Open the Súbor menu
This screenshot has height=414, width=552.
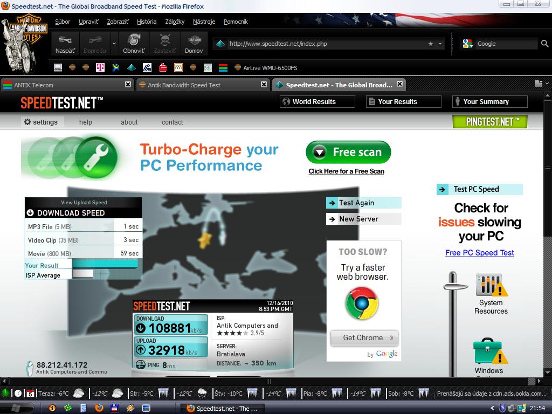point(63,22)
